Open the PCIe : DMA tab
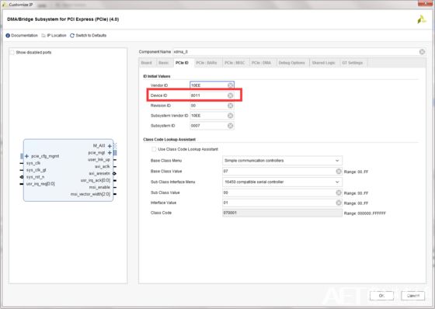The width and height of the screenshot is (435, 309). click(x=261, y=63)
